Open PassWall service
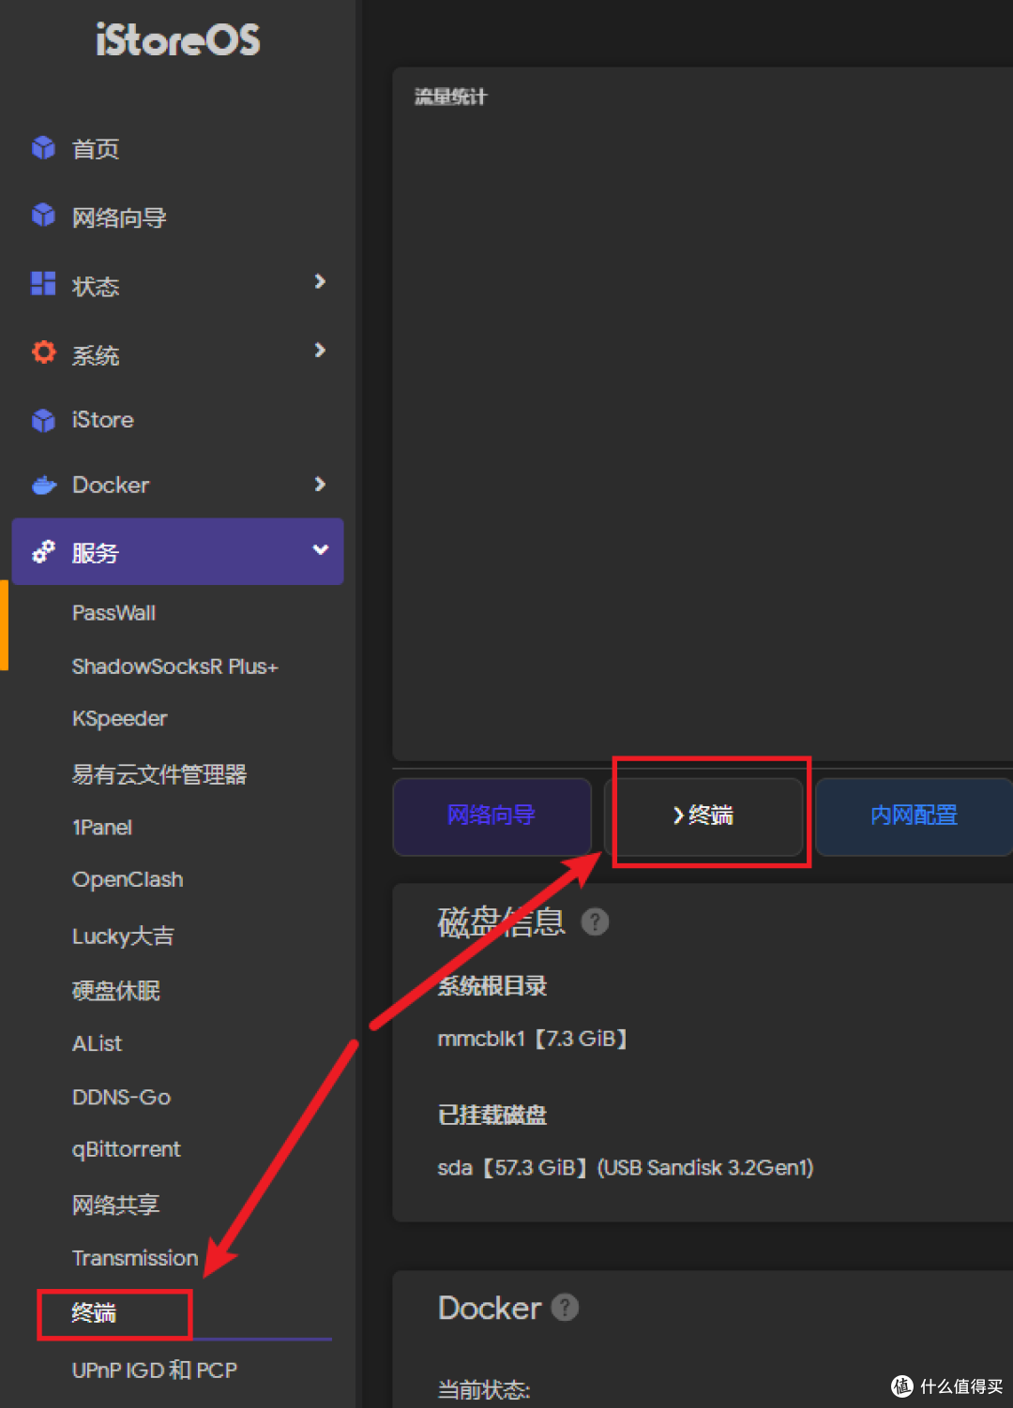The image size is (1013, 1408). (114, 613)
